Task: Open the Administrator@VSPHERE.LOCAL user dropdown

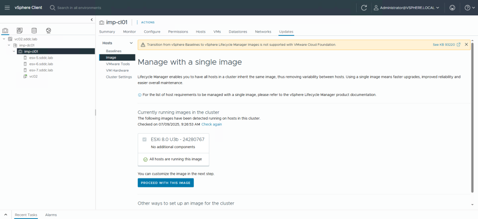Action: pos(407,7)
